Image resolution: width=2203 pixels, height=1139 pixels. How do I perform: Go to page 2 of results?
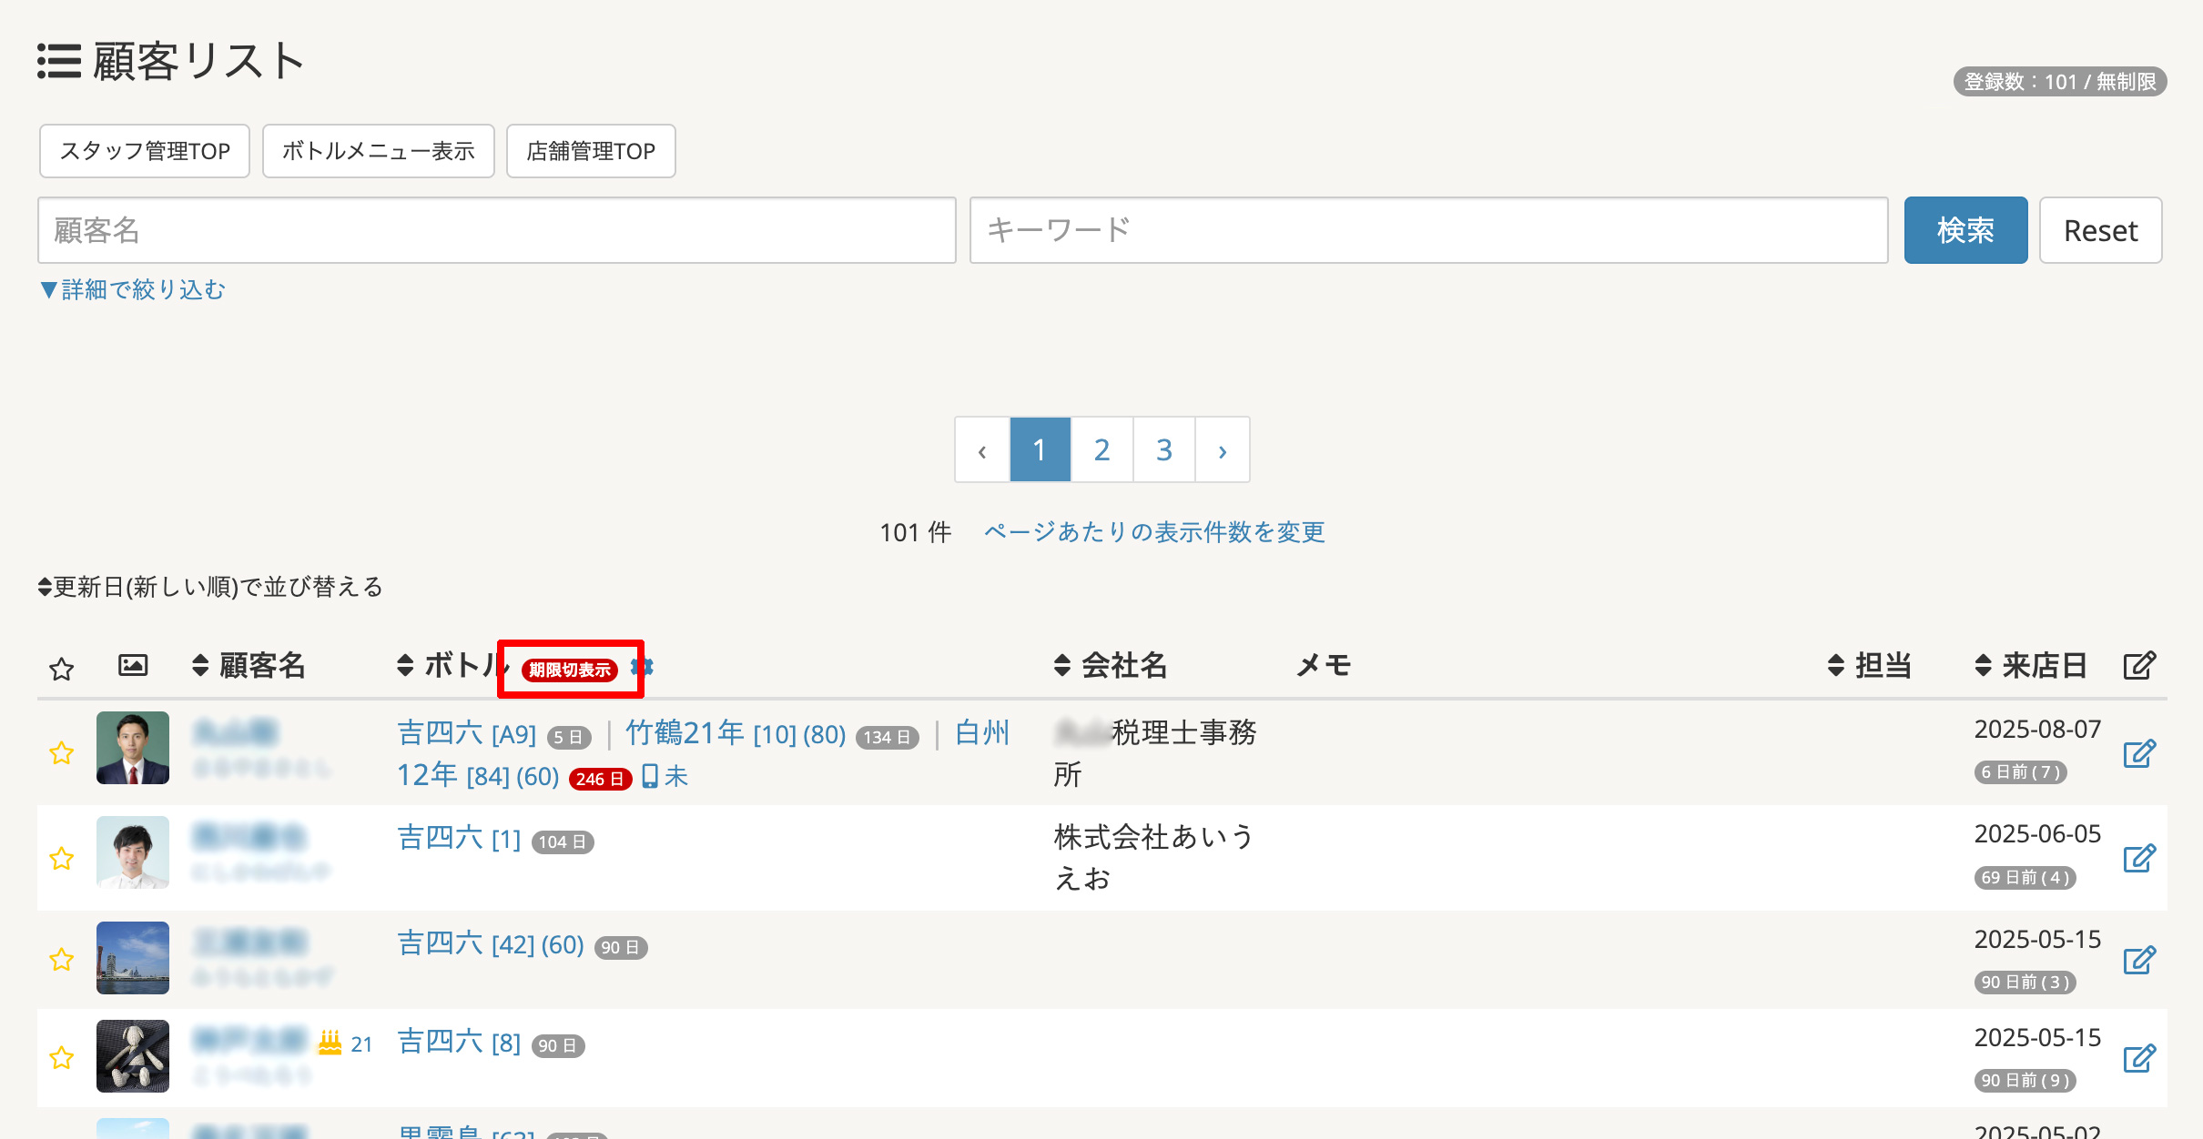pyautogui.click(x=1101, y=449)
